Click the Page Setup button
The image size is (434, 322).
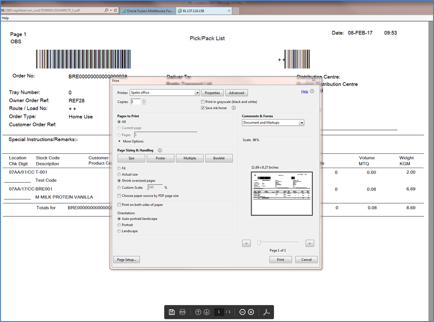tap(126, 260)
